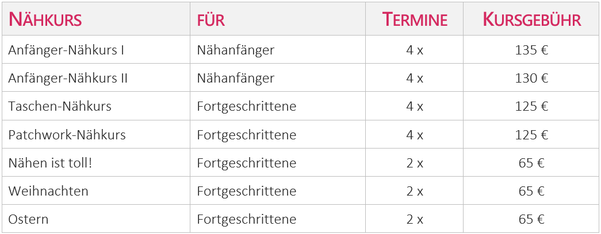Click the Ostern course name
Viewport: 601px width, 234px height.
tap(28, 219)
